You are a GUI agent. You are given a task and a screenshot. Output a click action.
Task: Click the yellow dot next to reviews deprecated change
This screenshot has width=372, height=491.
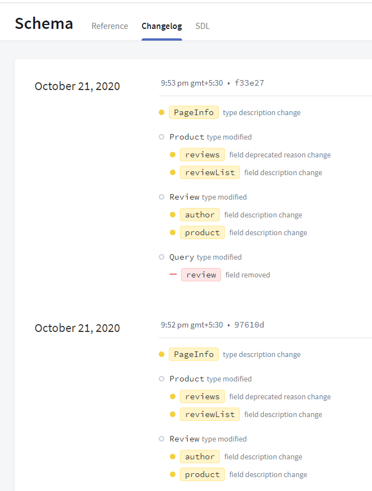point(173,154)
